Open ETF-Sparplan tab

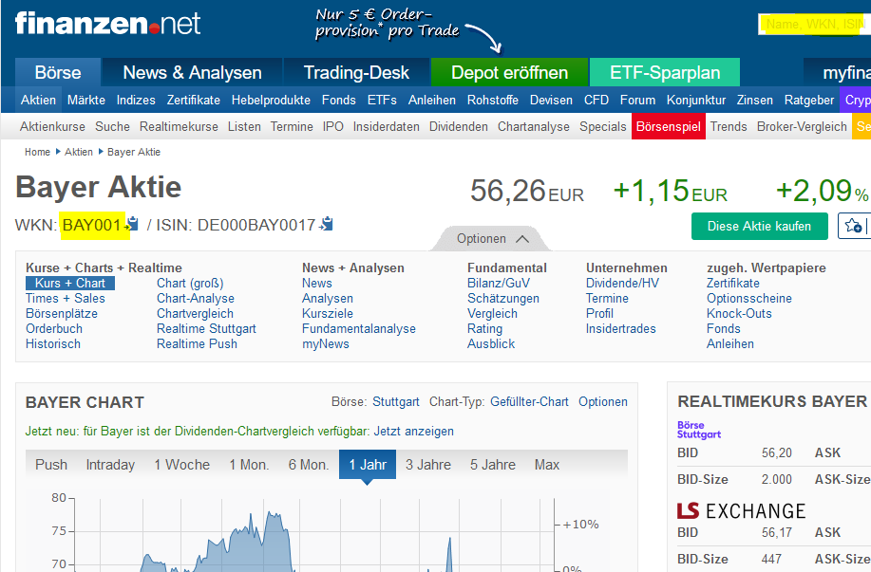point(665,72)
